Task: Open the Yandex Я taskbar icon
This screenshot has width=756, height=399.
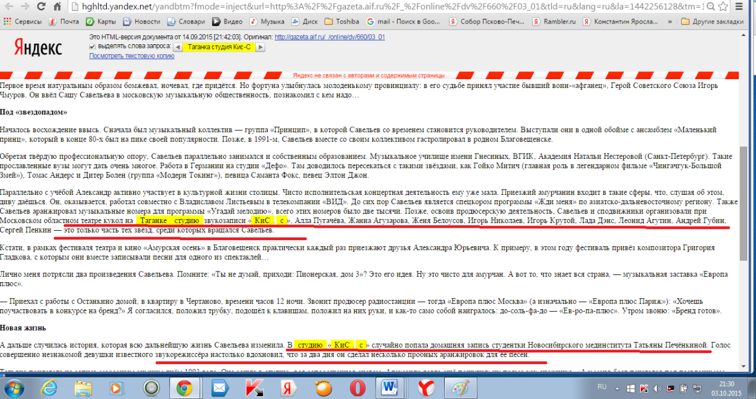Action: pyautogui.click(x=288, y=388)
